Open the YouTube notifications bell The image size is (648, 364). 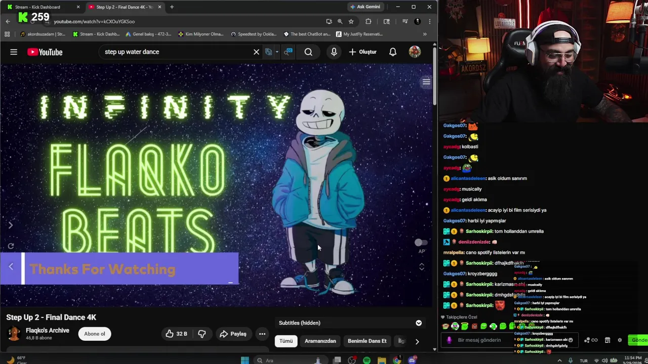pyautogui.click(x=392, y=52)
